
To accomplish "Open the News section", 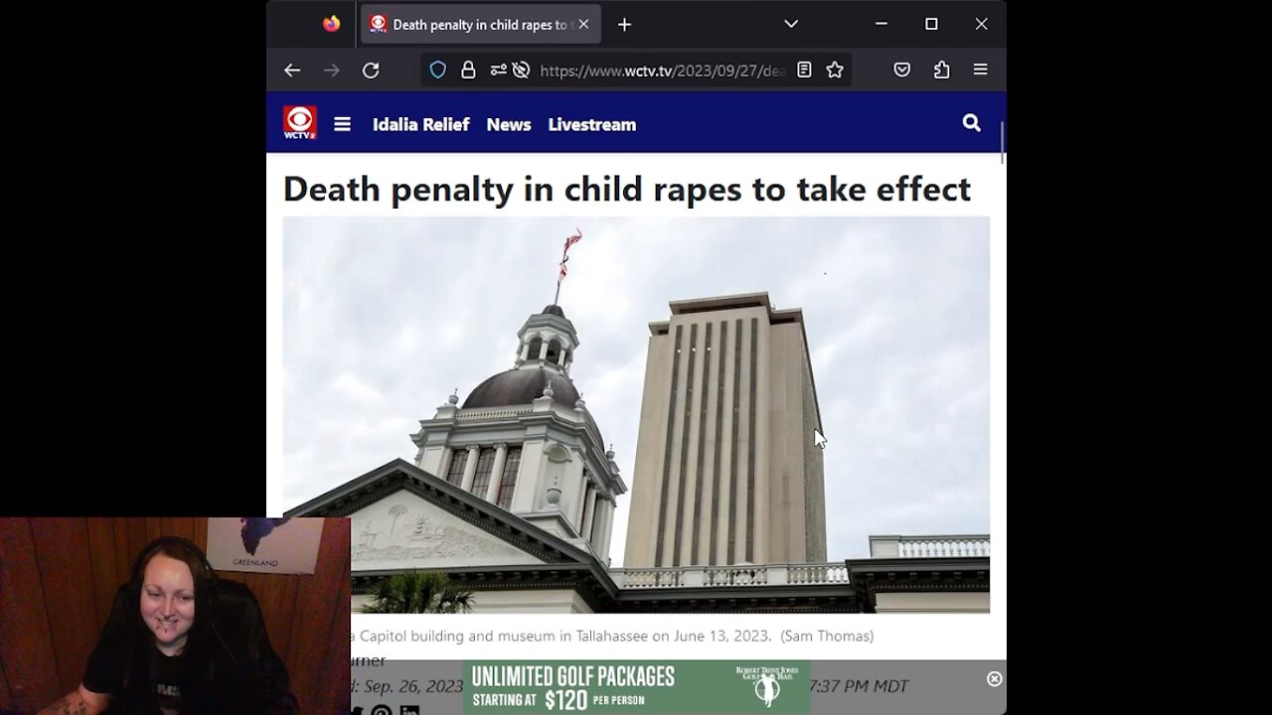I will pos(509,124).
